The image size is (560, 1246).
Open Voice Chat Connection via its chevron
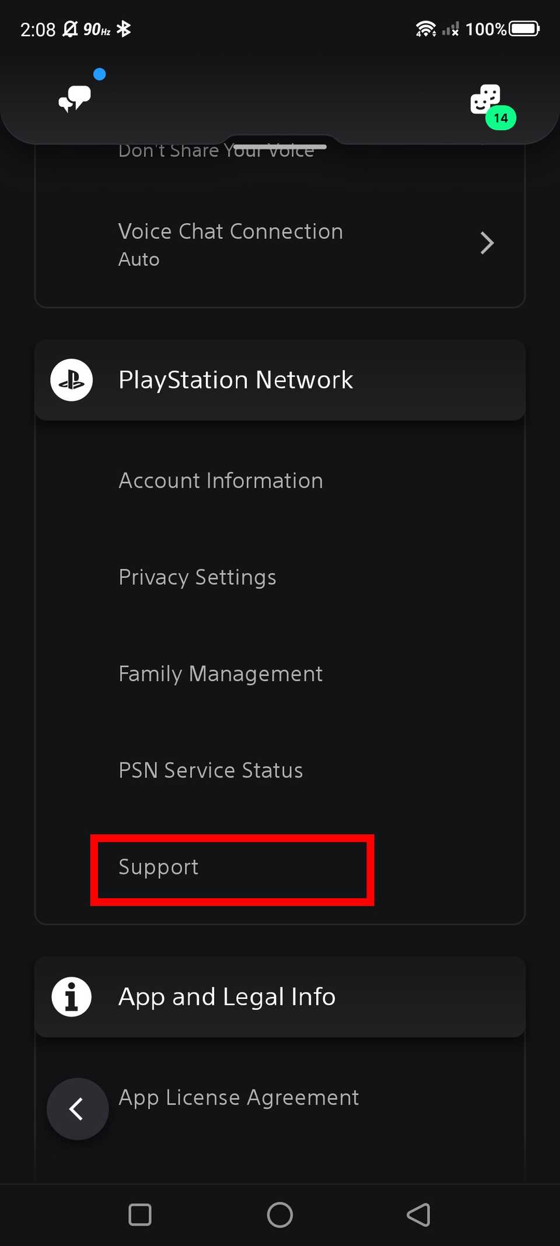coord(487,243)
